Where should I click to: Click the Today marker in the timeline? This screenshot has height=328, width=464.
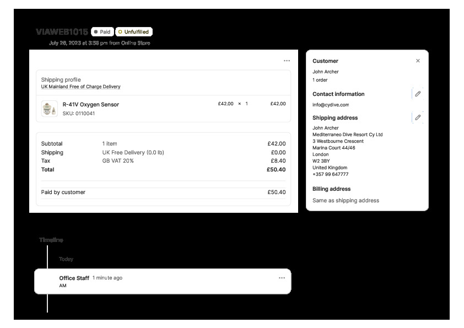[66, 259]
